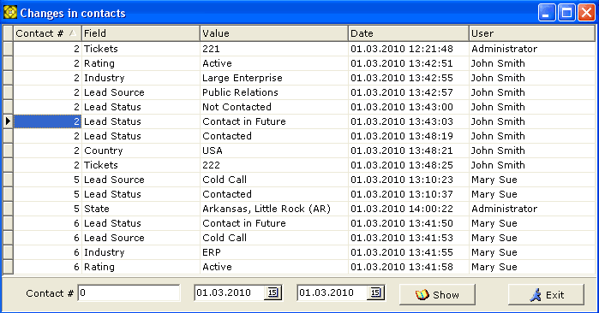Click the 'Not Contacted' value cell
The height and width of the screenshot is (313, 599).
click(x=274, y=107)
